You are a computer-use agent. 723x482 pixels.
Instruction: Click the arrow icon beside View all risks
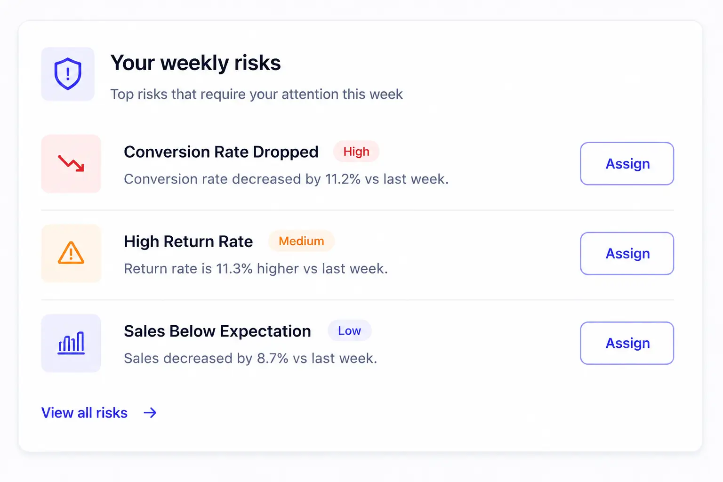tap(150, 413)
